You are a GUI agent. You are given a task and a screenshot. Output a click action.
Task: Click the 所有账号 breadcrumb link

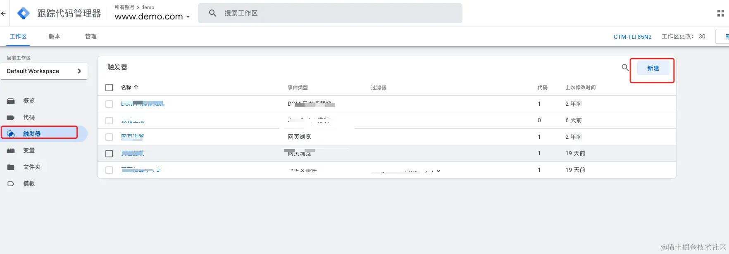[x=124, y=7]
